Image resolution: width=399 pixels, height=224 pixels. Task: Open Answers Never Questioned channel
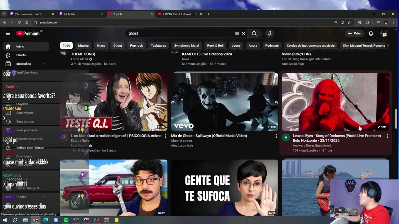[312, 145]
